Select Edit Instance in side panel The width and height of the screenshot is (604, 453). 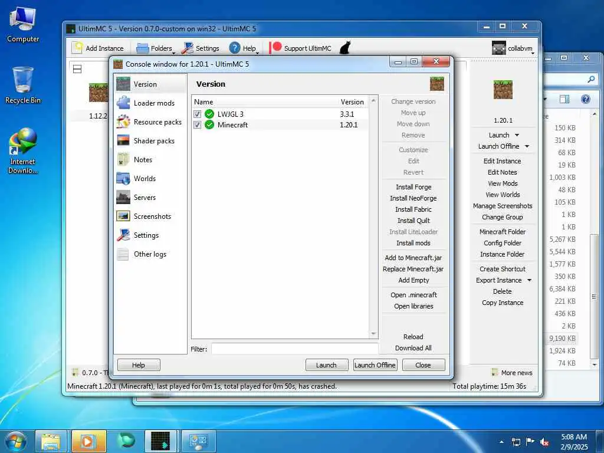pyautogui.click(x=503, y=161)
